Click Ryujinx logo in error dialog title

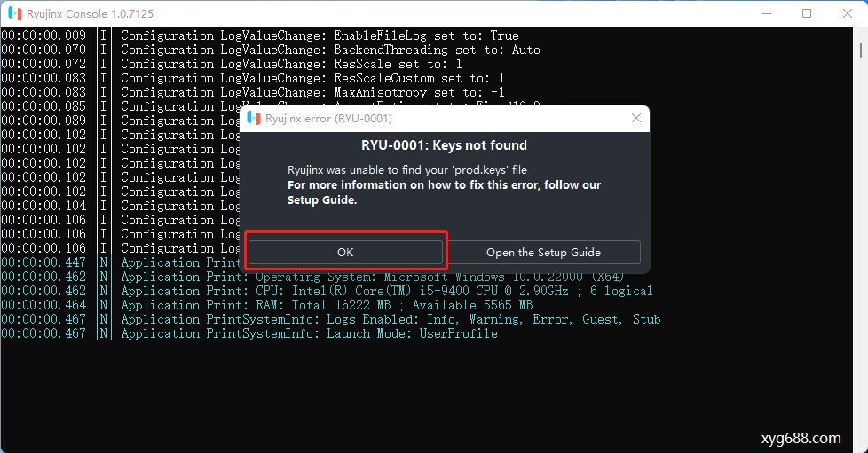pyautogui.click(x=254, y=119)
